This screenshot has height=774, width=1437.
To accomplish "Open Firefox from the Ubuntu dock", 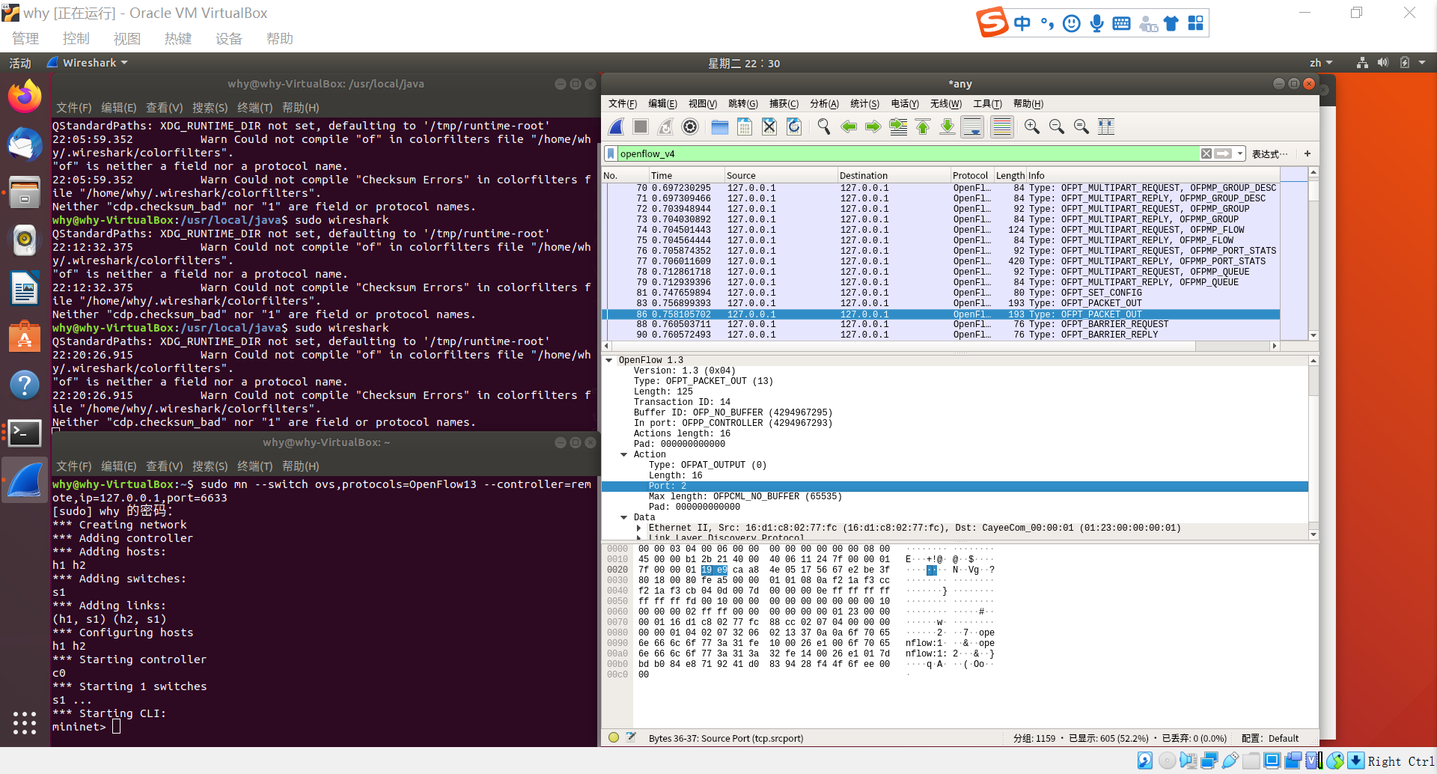I will coord(25,97).
